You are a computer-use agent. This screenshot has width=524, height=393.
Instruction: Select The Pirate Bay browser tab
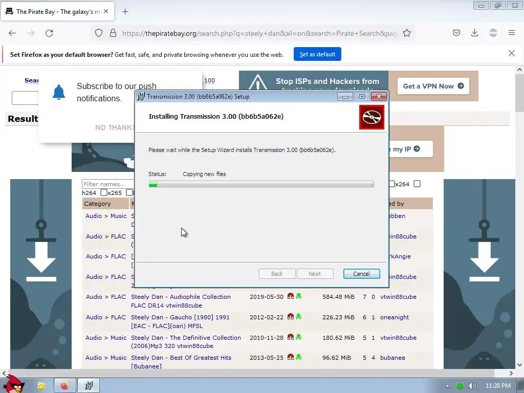point(57,12)
